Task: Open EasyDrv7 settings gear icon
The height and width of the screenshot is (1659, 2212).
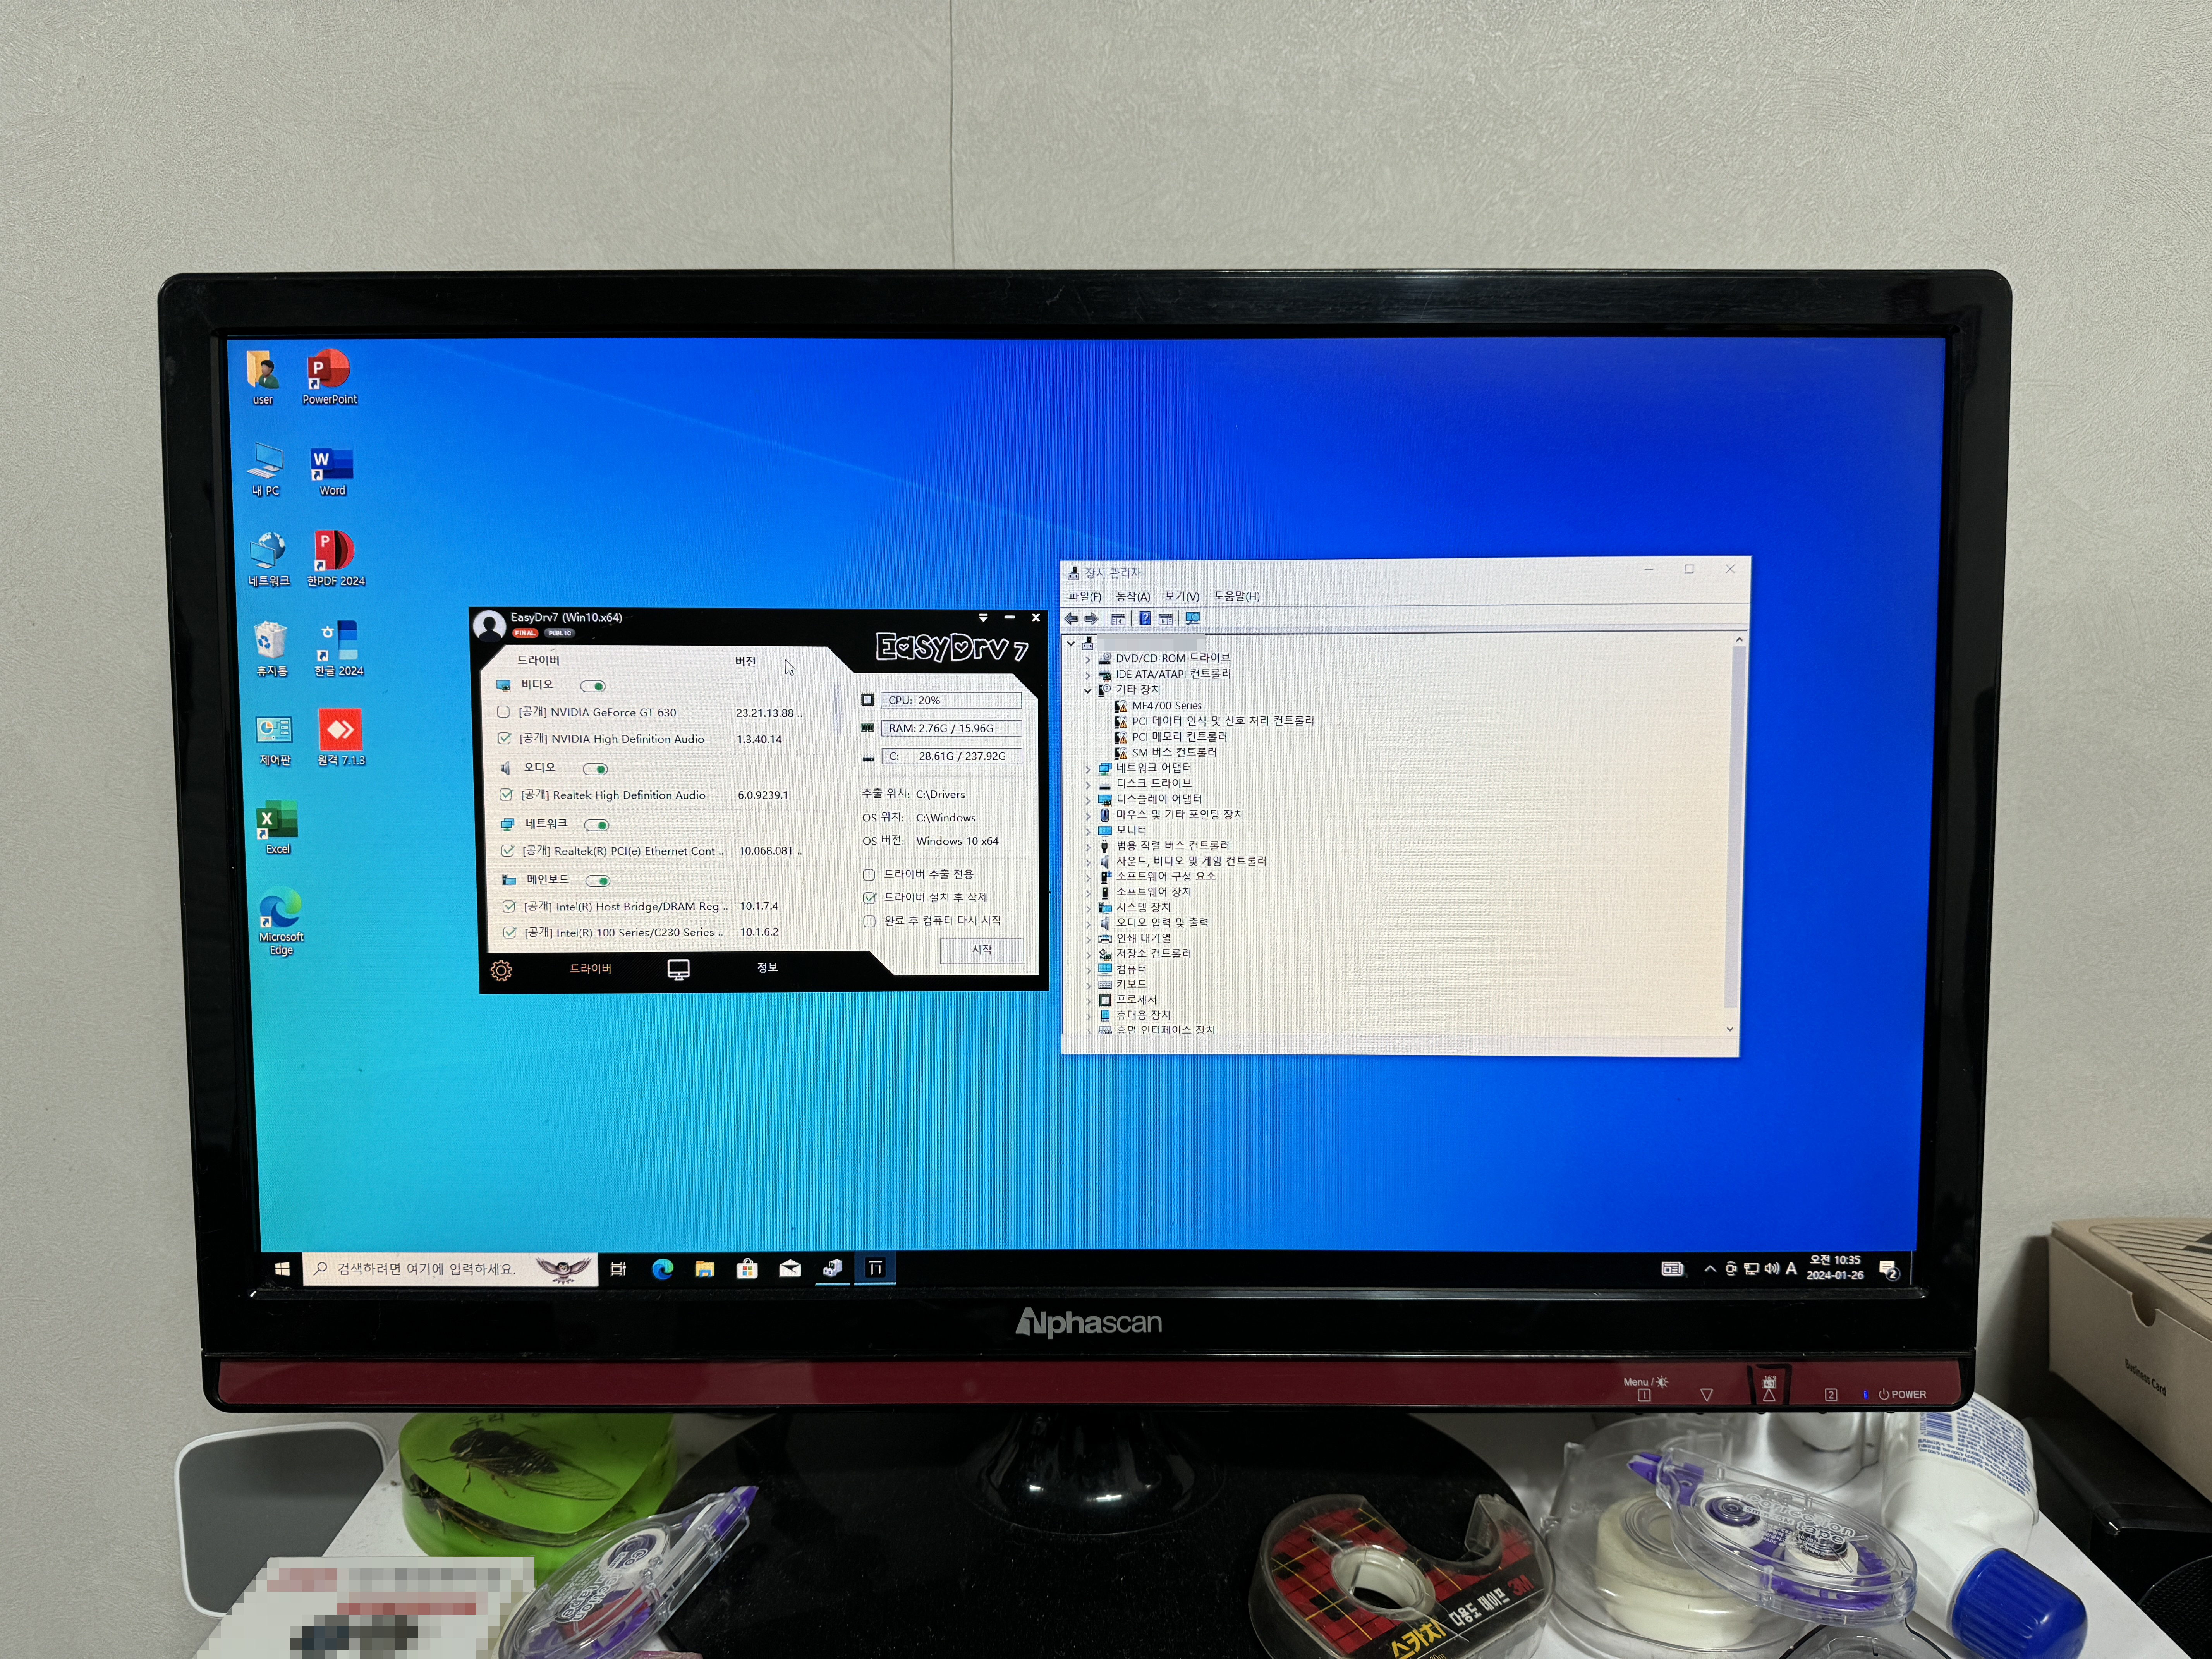Action: click(x=501, y=970)
